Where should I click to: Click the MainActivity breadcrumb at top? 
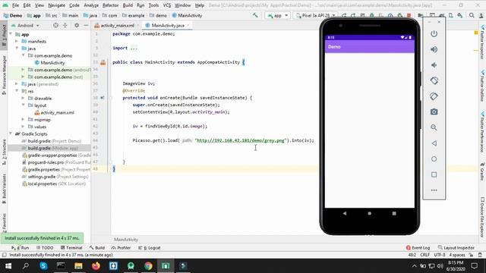tap(187, 15)
